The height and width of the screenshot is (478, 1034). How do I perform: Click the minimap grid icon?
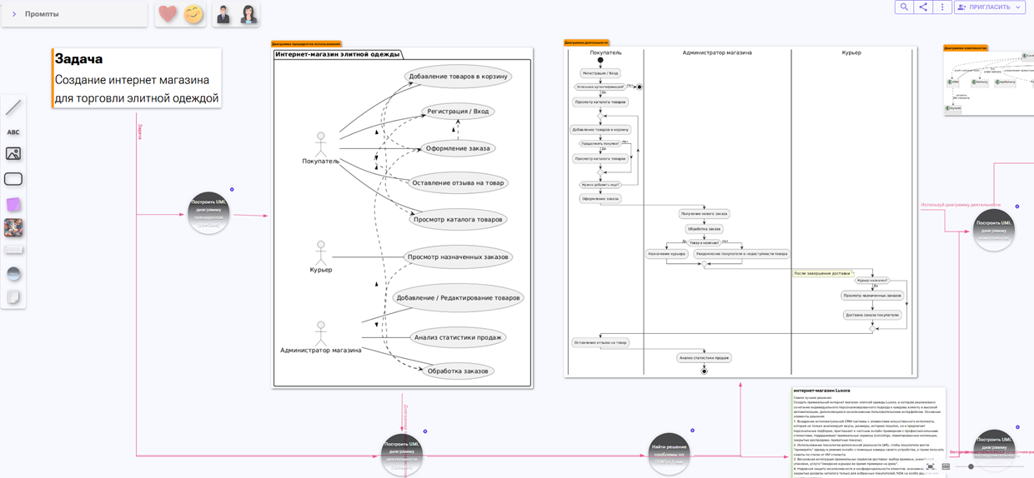coord(946,466)
